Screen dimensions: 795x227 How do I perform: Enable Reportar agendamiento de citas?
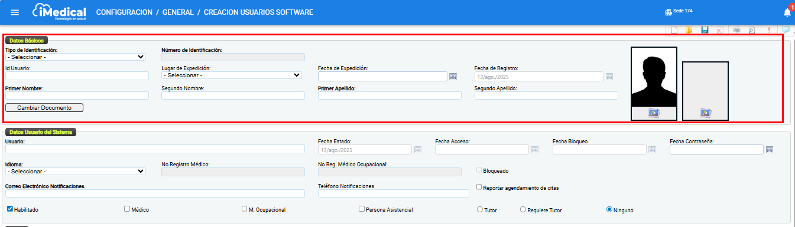point(479,187)
